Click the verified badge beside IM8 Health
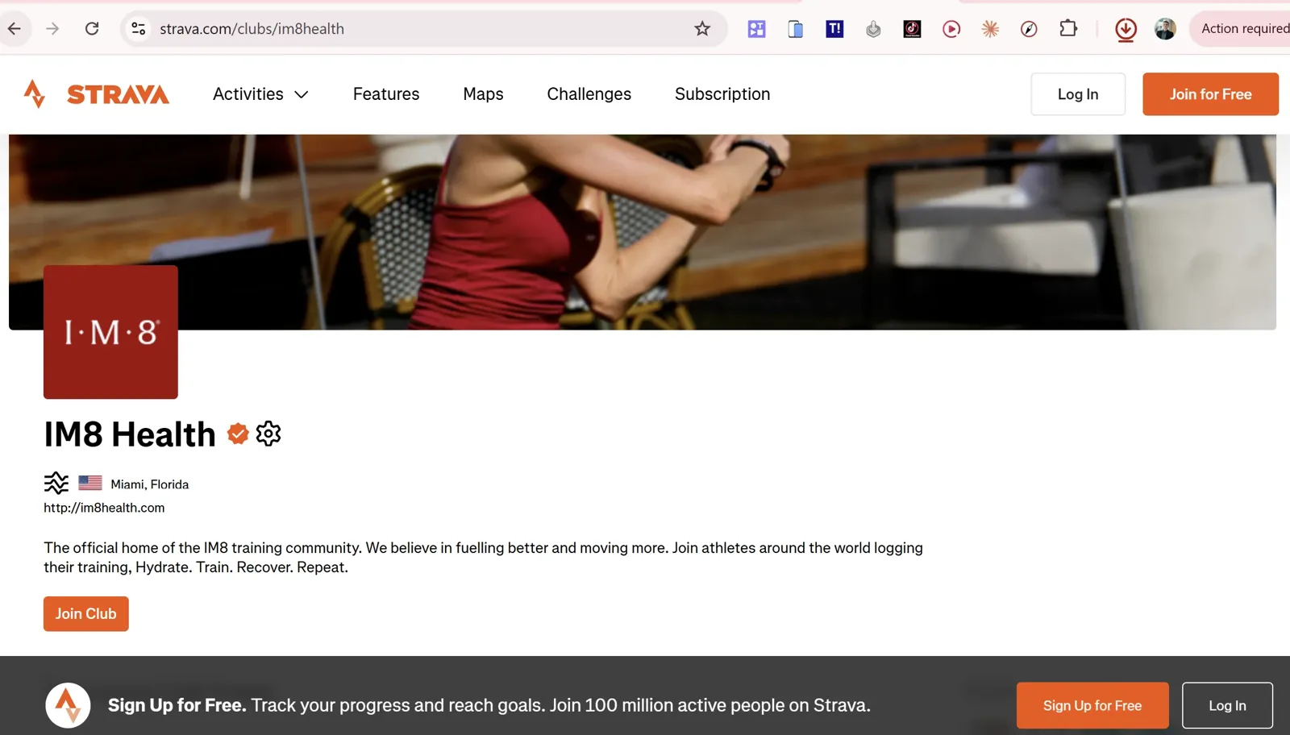The width and height of the screenshot is (1290, 735). [238, 434]
